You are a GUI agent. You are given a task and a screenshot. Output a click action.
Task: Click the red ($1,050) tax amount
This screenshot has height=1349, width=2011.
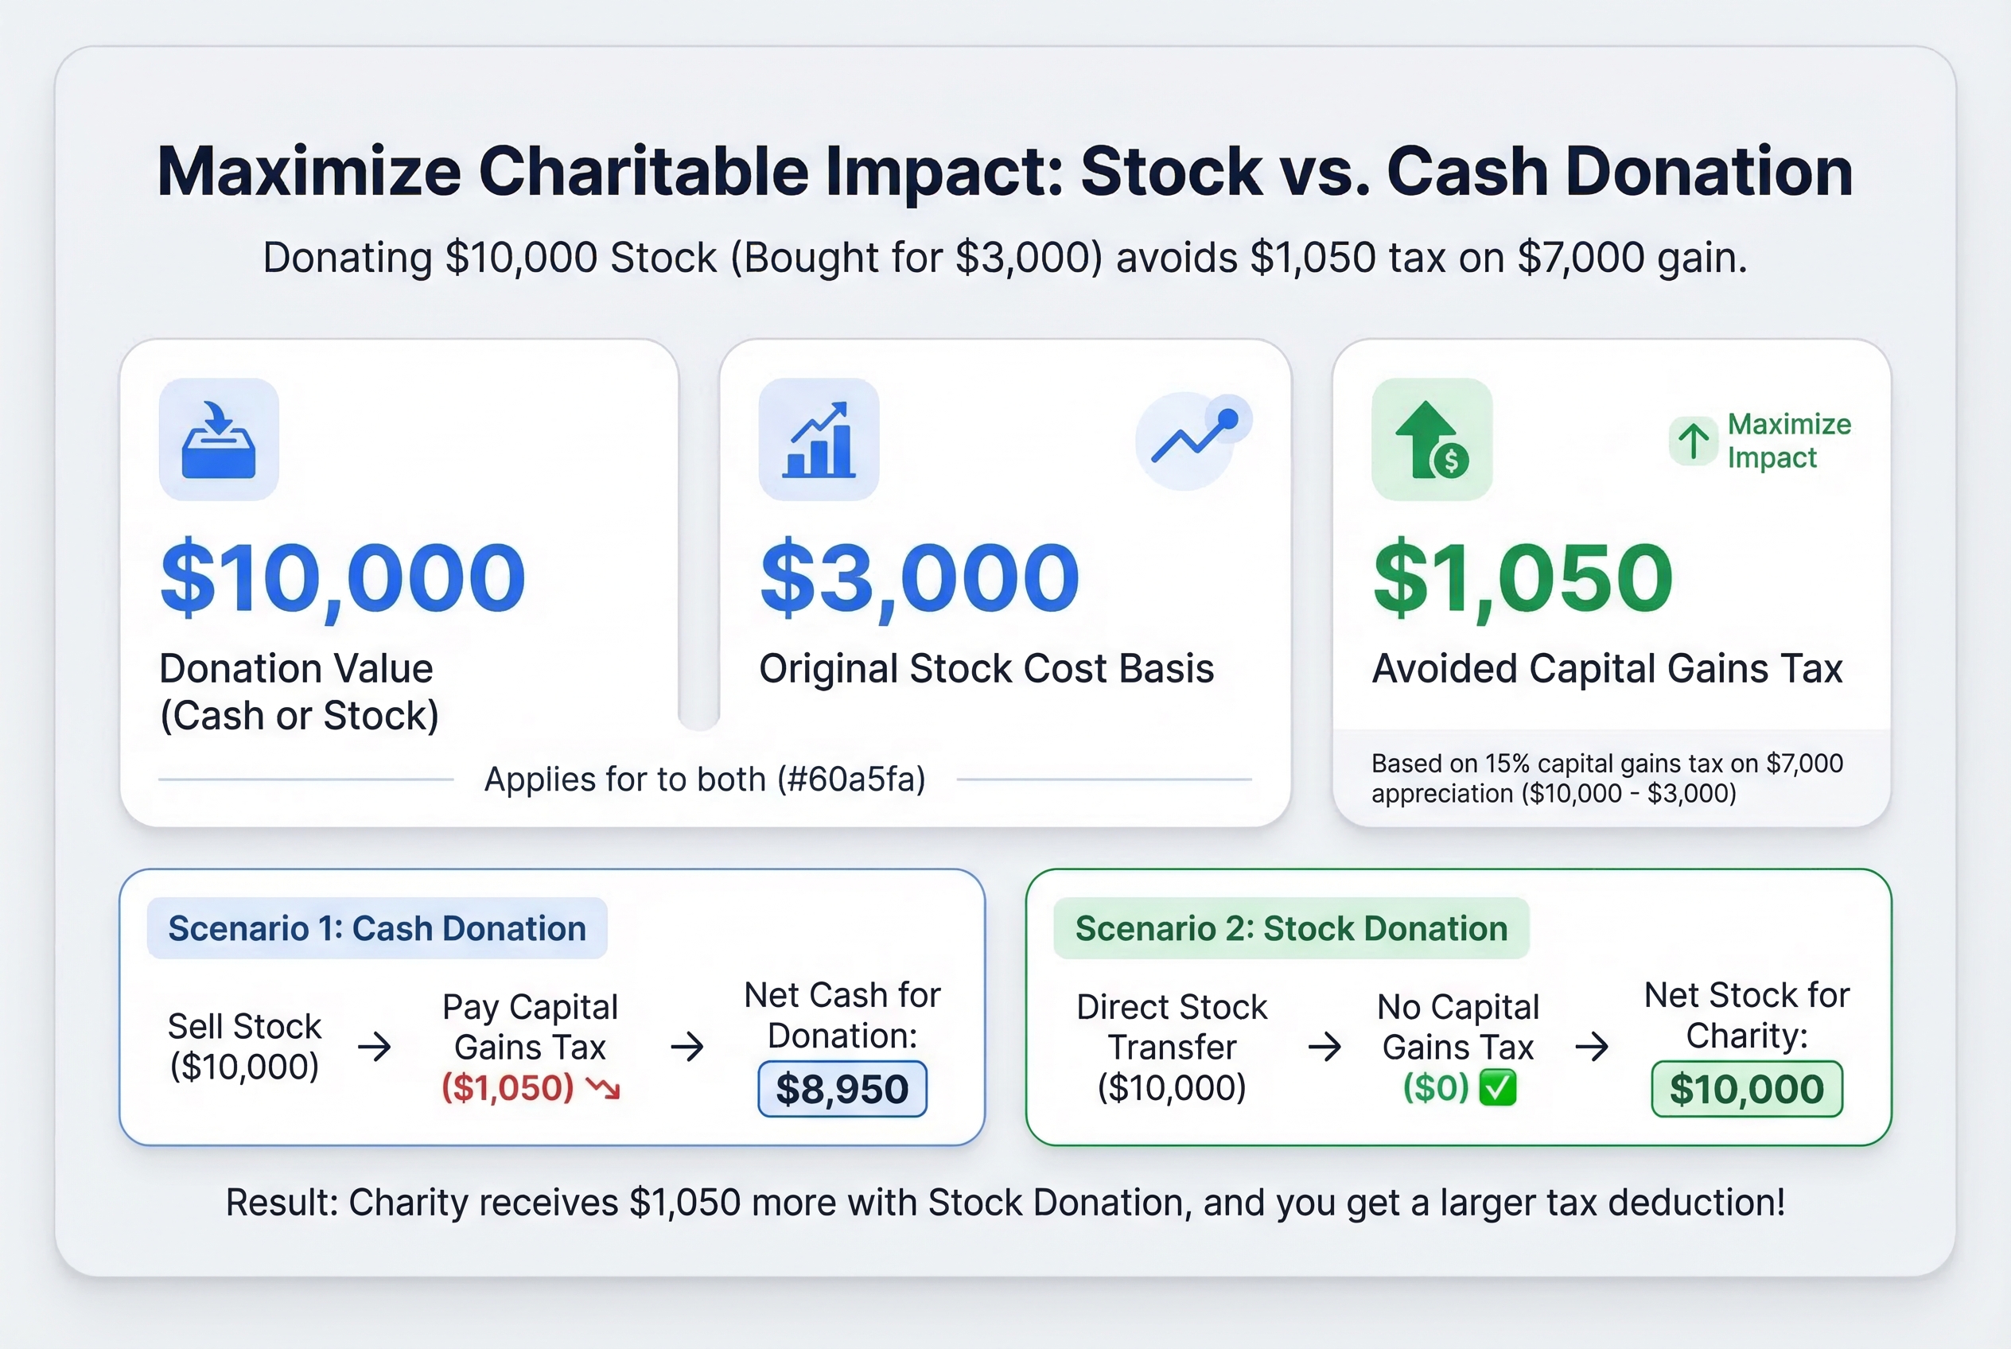[508, 1088]
